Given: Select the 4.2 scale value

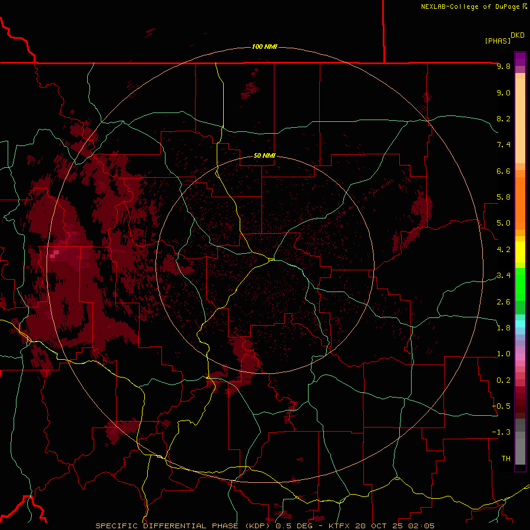Looking at the screenshot, I should click(503, 250).
